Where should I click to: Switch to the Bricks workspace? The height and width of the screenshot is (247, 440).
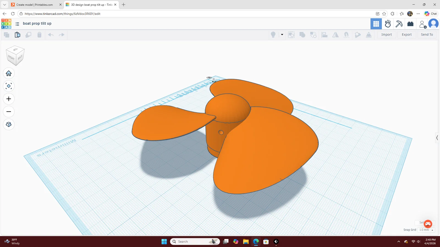pyautogui.click(x=410, y=24)
